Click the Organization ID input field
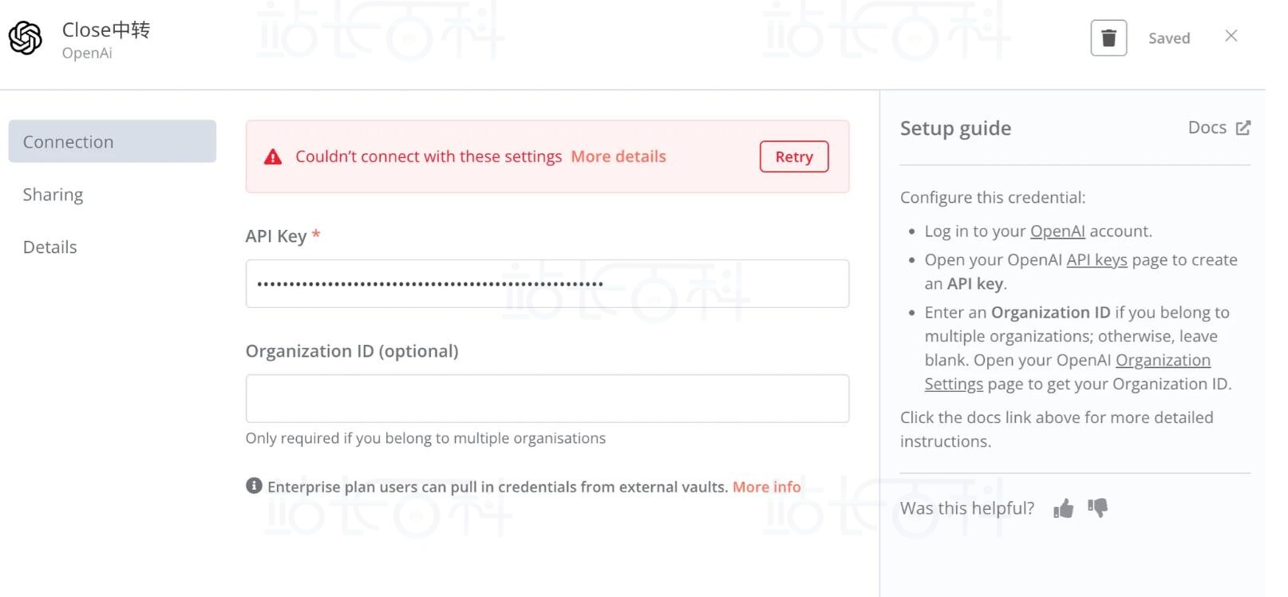 (547, 398)
